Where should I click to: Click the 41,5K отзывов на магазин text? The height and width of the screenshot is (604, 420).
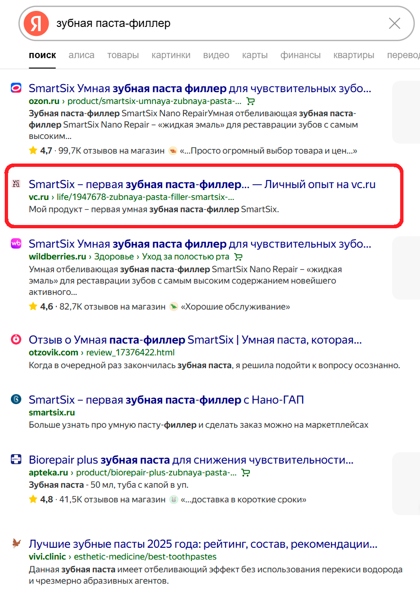click(x=112, y=500)
